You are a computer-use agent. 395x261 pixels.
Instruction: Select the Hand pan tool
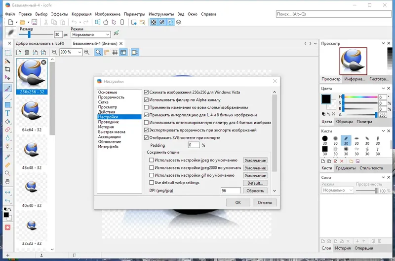(7, 181)
